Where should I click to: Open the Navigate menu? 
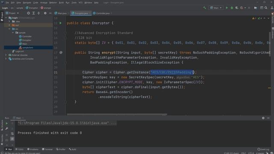[27, 3]
